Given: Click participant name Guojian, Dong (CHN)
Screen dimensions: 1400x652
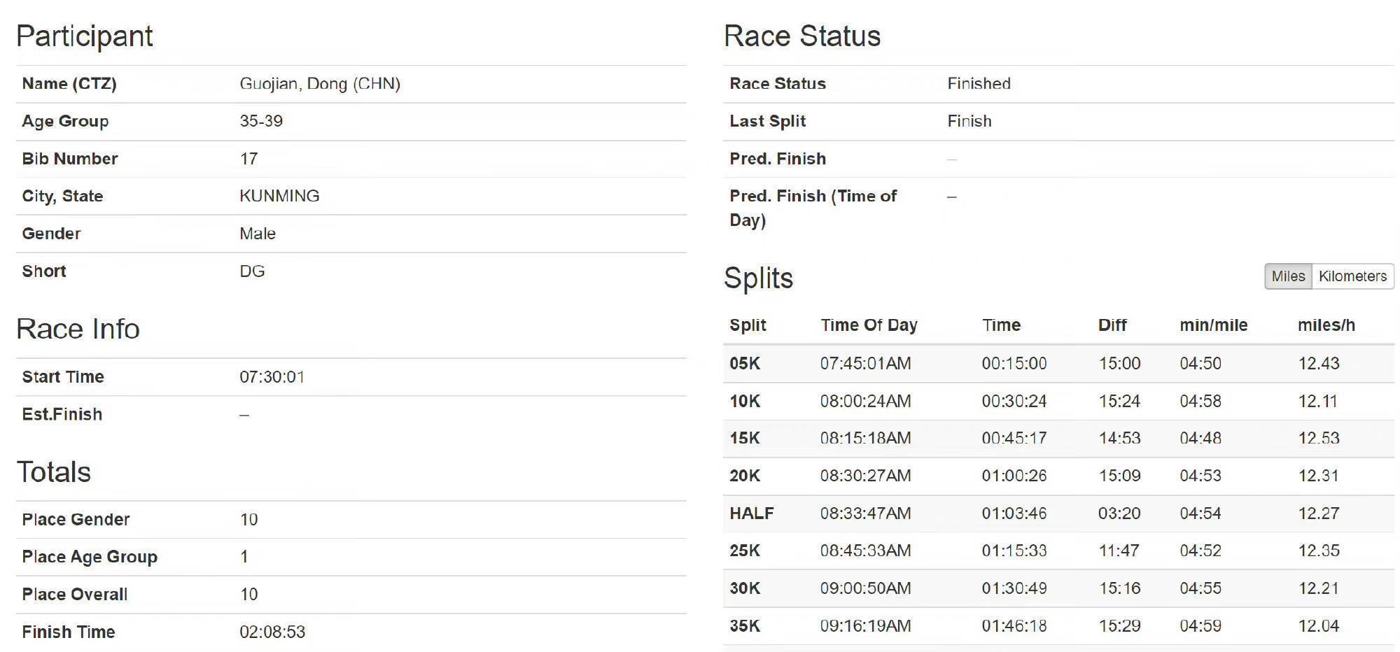Looking at the screenshot, I should click(x=319, y=84).
